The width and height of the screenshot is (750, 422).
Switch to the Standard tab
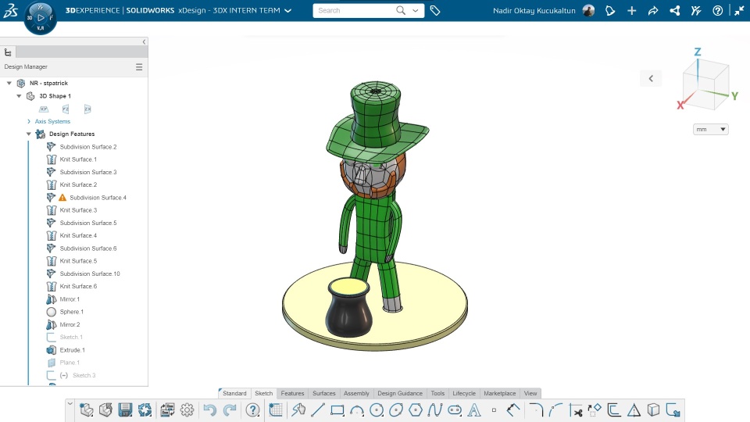(x=234, y=393)
